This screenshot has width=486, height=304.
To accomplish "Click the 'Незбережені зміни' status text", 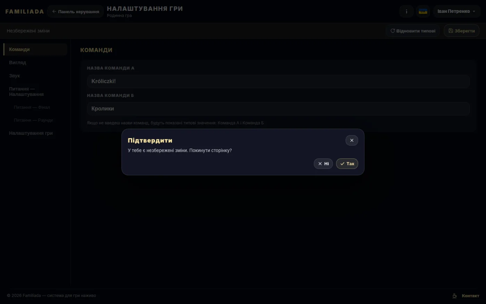I will 28,31.
